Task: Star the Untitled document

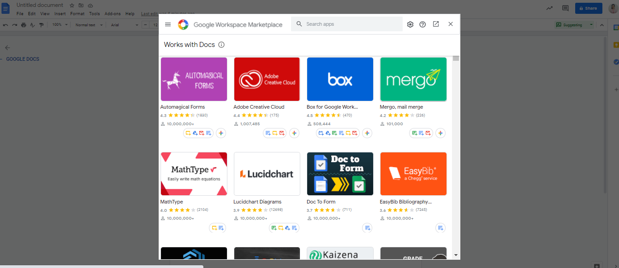Action: tap(72, 6)
